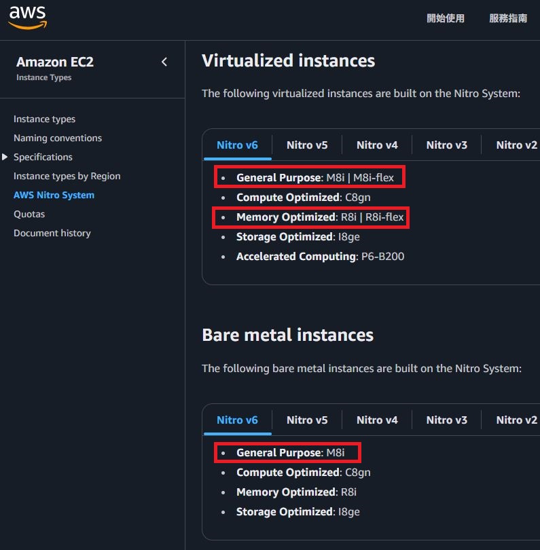Screen dimensions: 540x550
Task: Switch to Nitro v4 tab under Virtualized instances
Action: pos(377,145)
